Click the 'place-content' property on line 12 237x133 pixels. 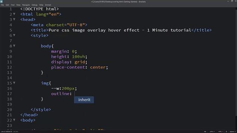68,67
